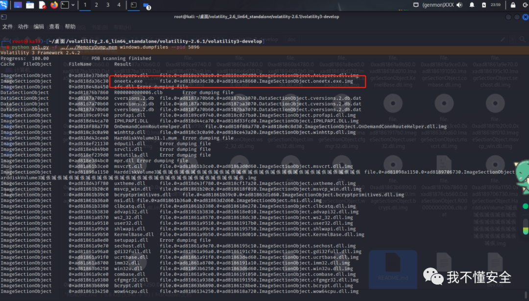This screenshot has height=301, width=529.
Task: Click vol.py in the command line
Action: [40, 47]
